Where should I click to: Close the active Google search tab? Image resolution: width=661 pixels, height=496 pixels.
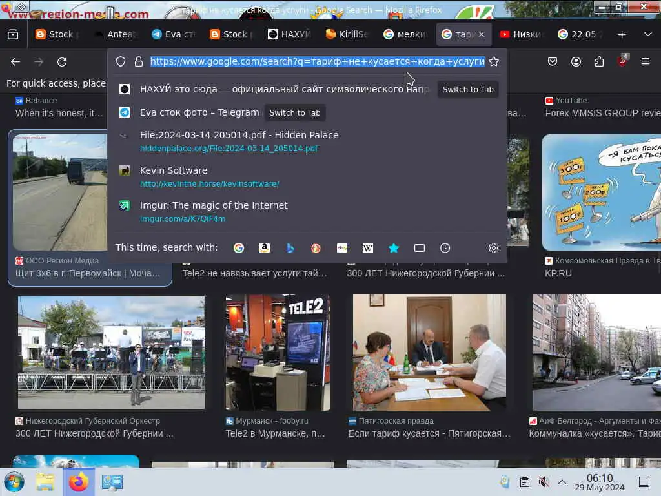482,35
